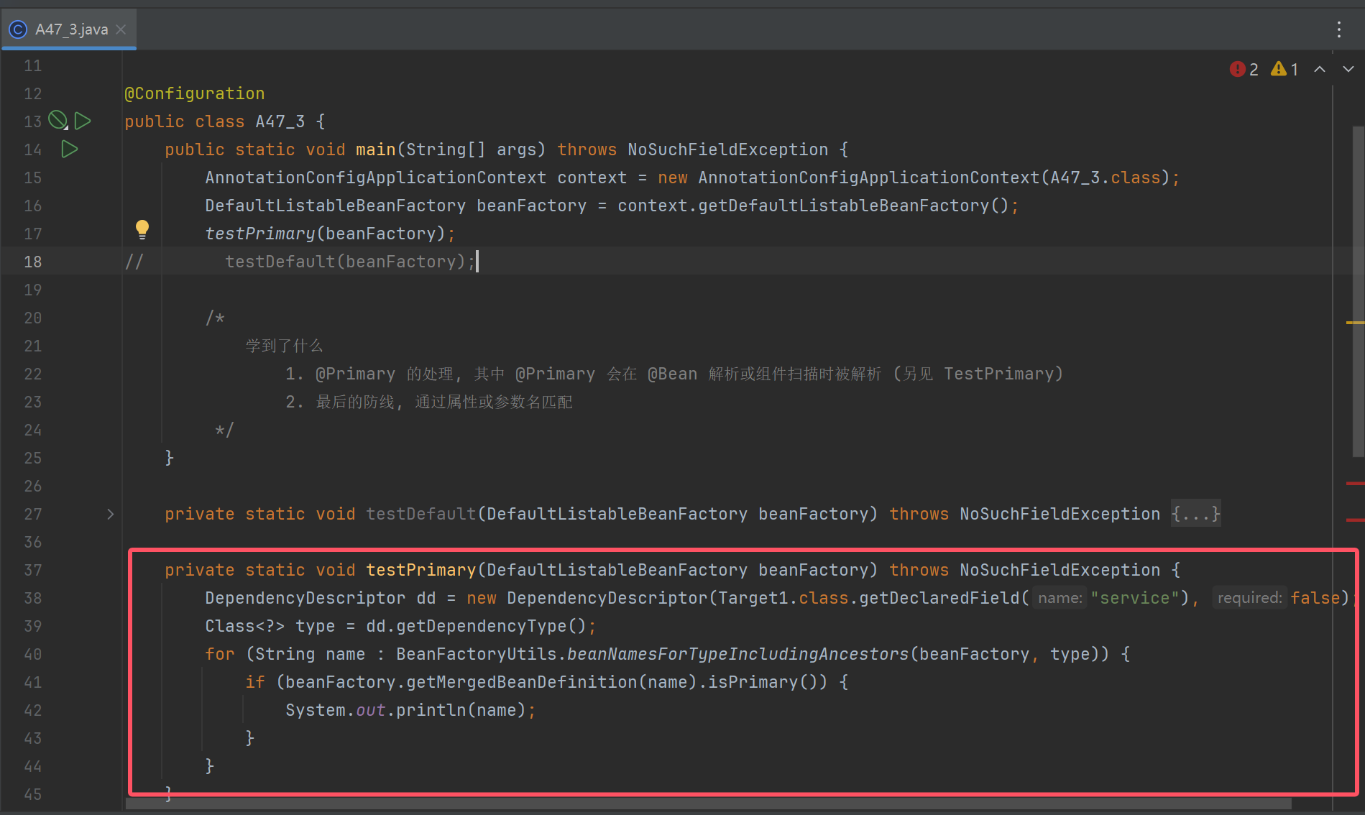The height and width of the screenshot is (815, 1365).
Task: Click the horizontal scrollbar at bottom
Action: [708, 803]
